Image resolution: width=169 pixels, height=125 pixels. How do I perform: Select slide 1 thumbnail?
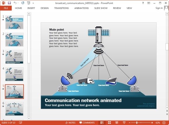14,22
